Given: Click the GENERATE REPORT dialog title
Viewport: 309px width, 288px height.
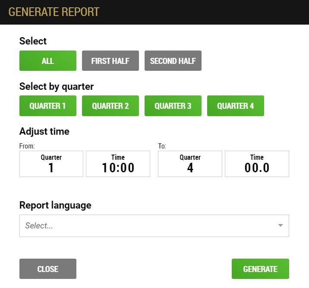Looking at the screenshot, I should click(x=54, y=12).
